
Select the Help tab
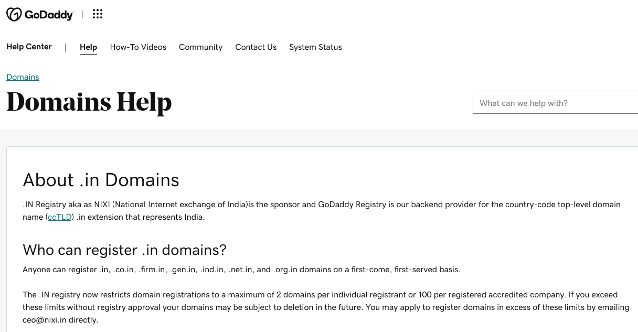tap(88, 47)
